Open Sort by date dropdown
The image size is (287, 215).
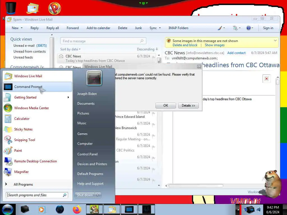[70, 49]
